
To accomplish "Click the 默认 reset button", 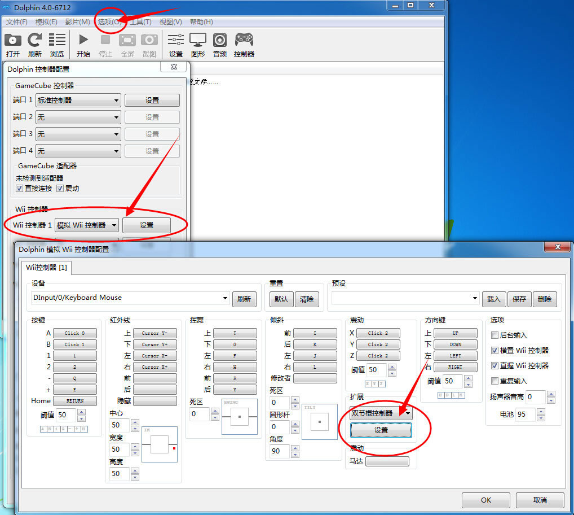I will (x=281, y=299).
